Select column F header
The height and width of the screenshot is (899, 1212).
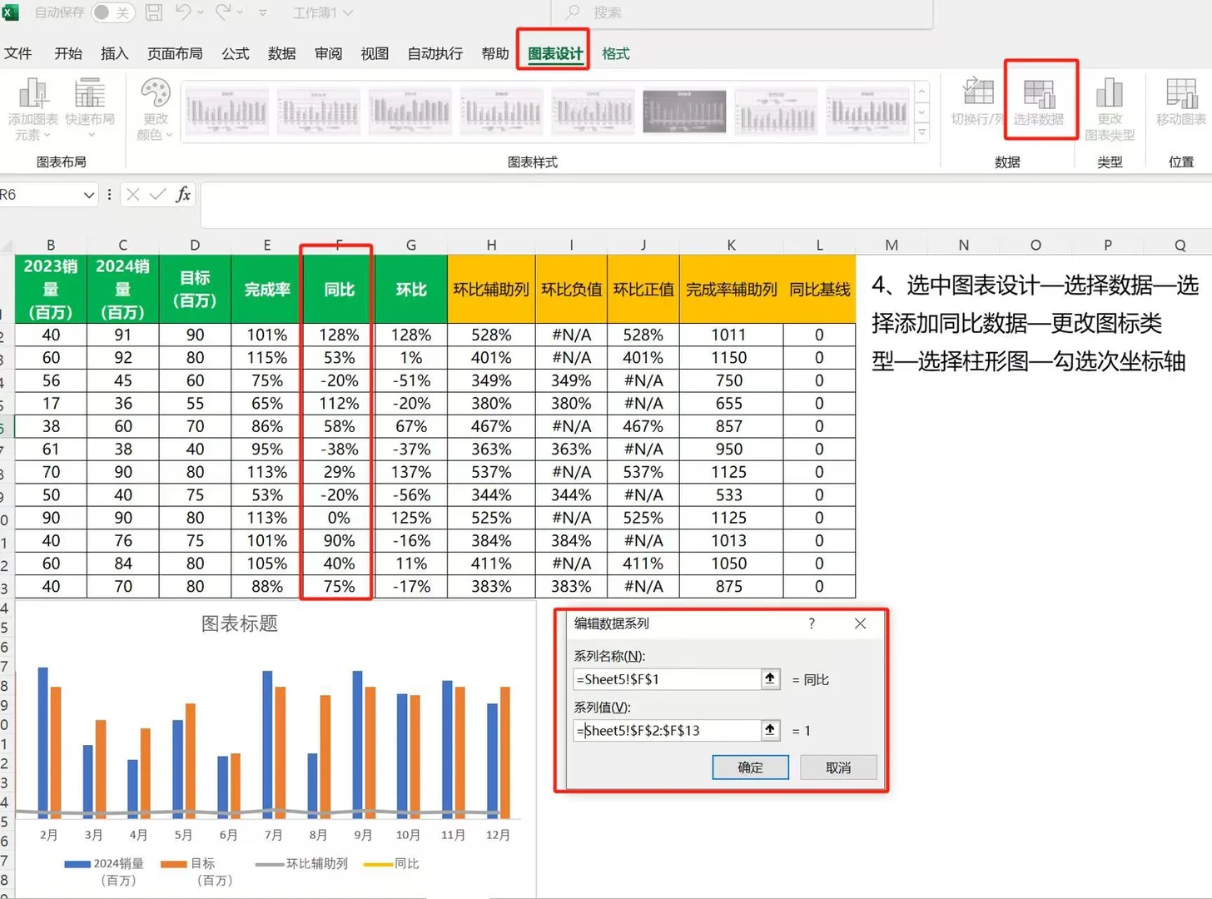pos(339,245)
